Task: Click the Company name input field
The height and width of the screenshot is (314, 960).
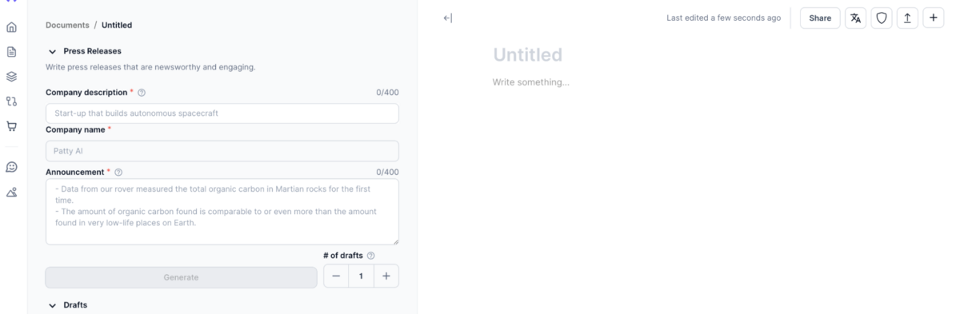Action: click(x=222, y=151)
